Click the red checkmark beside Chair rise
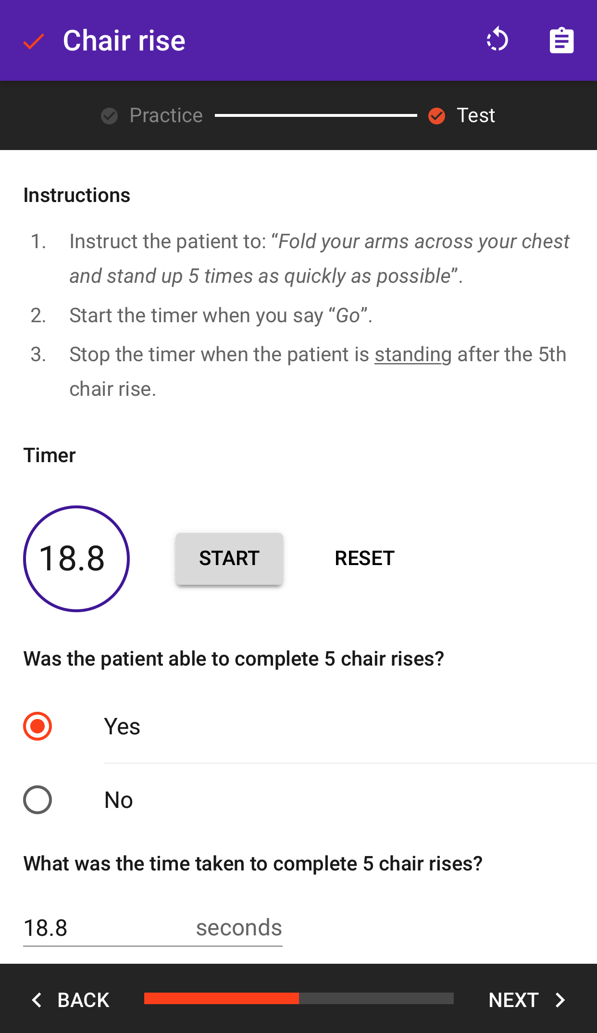This screenshot has height=1033, width=597. pos(34,41)
